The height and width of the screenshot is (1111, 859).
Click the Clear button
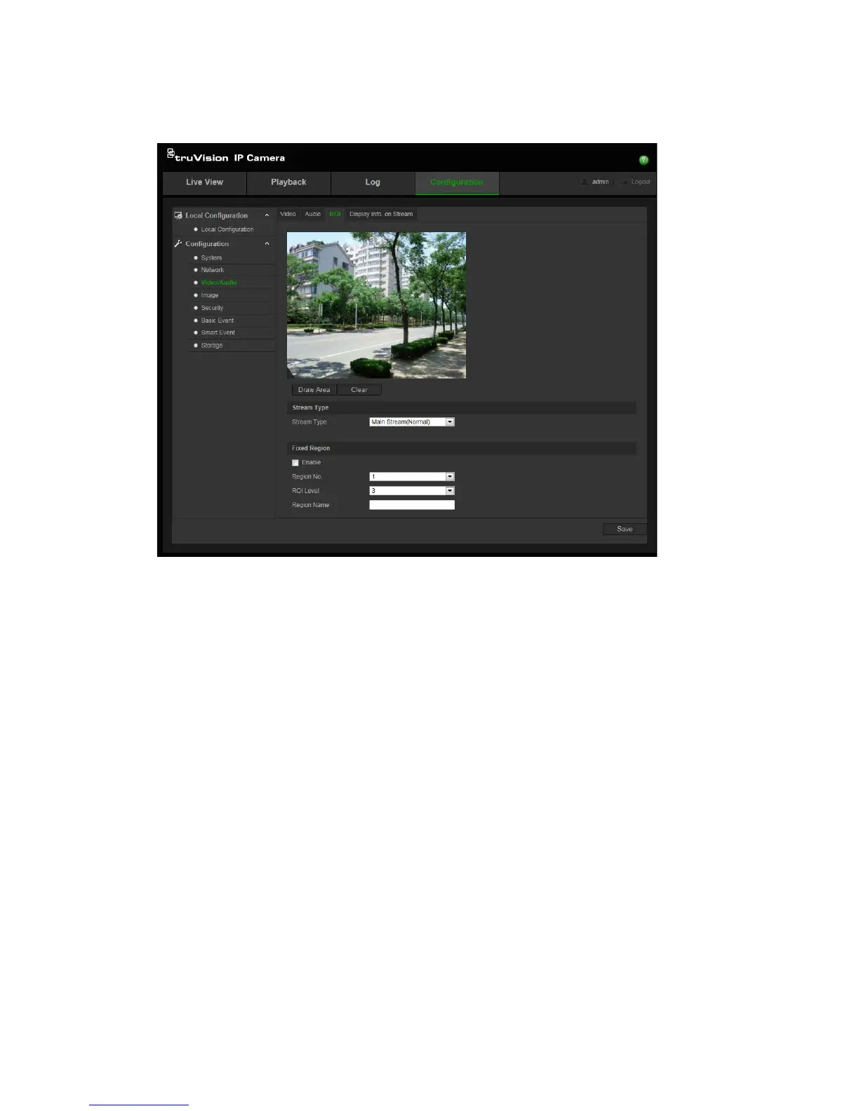point(359,390)
